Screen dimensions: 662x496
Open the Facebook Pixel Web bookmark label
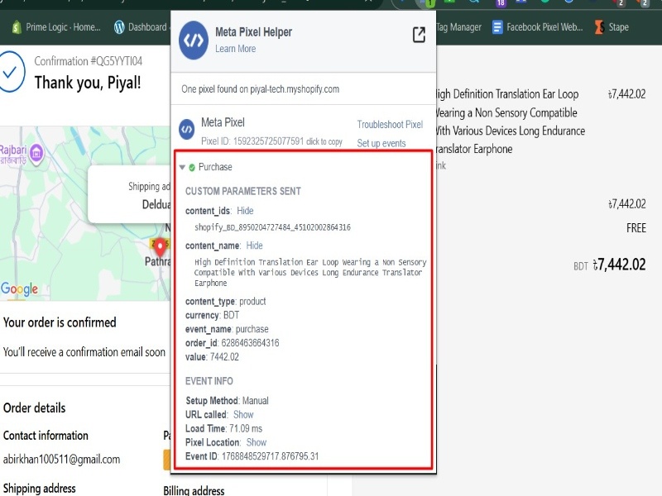pyautogui.click(x=544, y=27)
